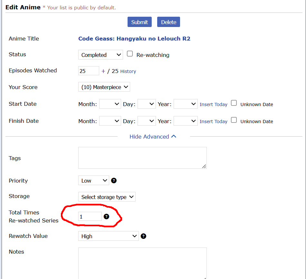Open the Finish Date Day dropdown
The width and height of the screenshot is (306, 279).
pyautogui.click(x=147, y=121)
